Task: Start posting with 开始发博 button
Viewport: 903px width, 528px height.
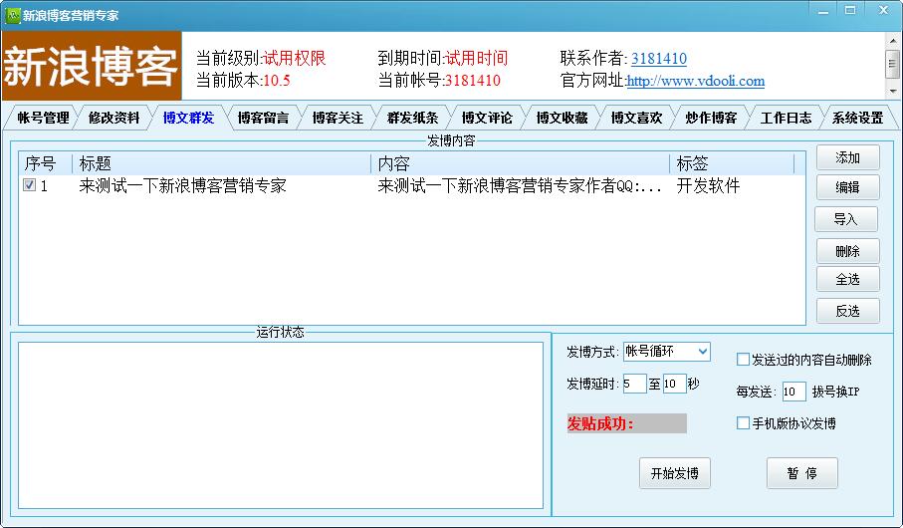Action: tap(674, 473)
